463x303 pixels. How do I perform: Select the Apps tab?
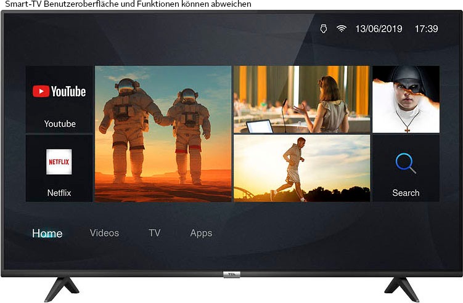click(x=201, y=233)
